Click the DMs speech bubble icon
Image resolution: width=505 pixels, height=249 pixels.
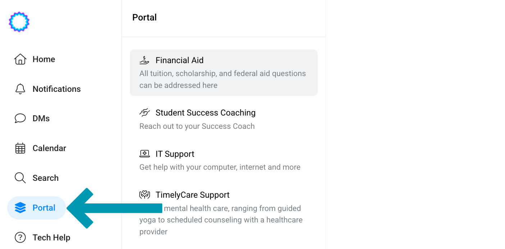coord(20,118)
